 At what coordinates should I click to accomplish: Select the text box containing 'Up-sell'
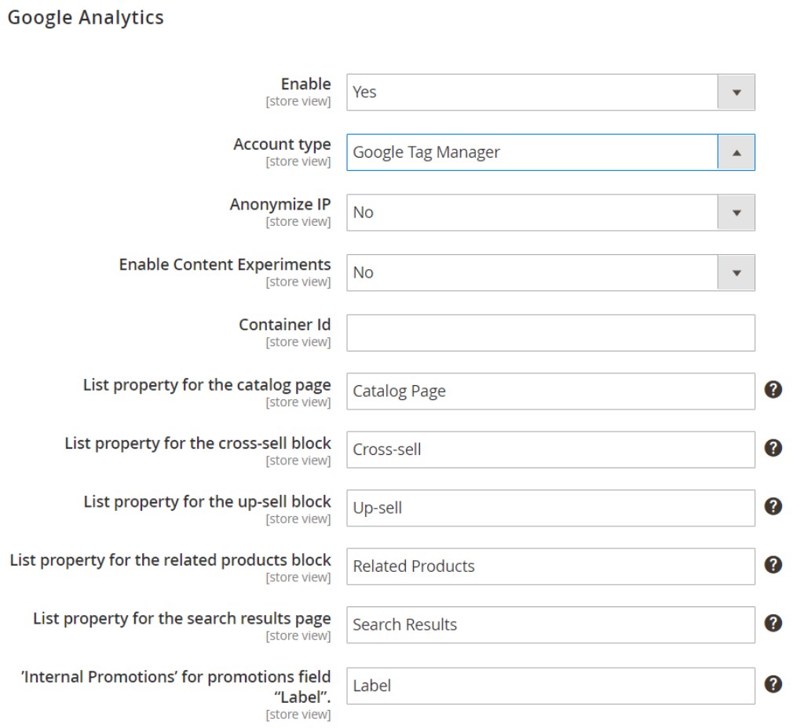[550, 508]
